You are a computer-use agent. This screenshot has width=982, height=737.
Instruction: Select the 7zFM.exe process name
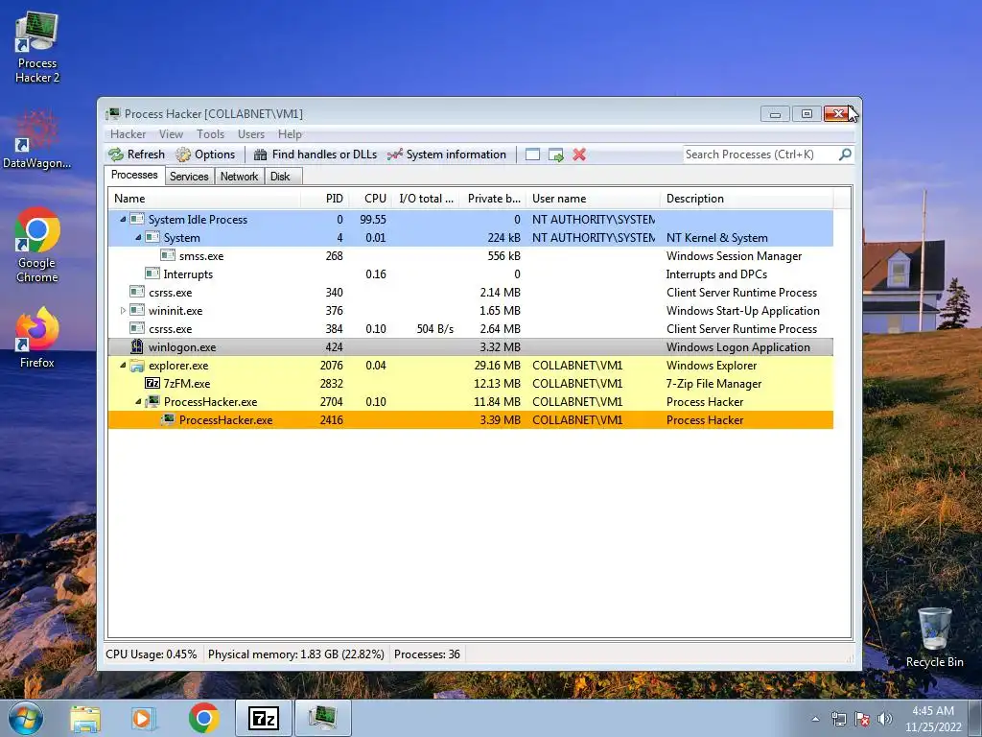tap(187, 384)
